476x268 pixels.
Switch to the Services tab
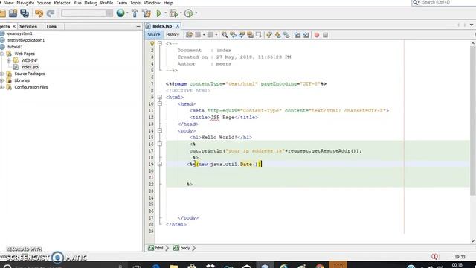tap(28, 27)
